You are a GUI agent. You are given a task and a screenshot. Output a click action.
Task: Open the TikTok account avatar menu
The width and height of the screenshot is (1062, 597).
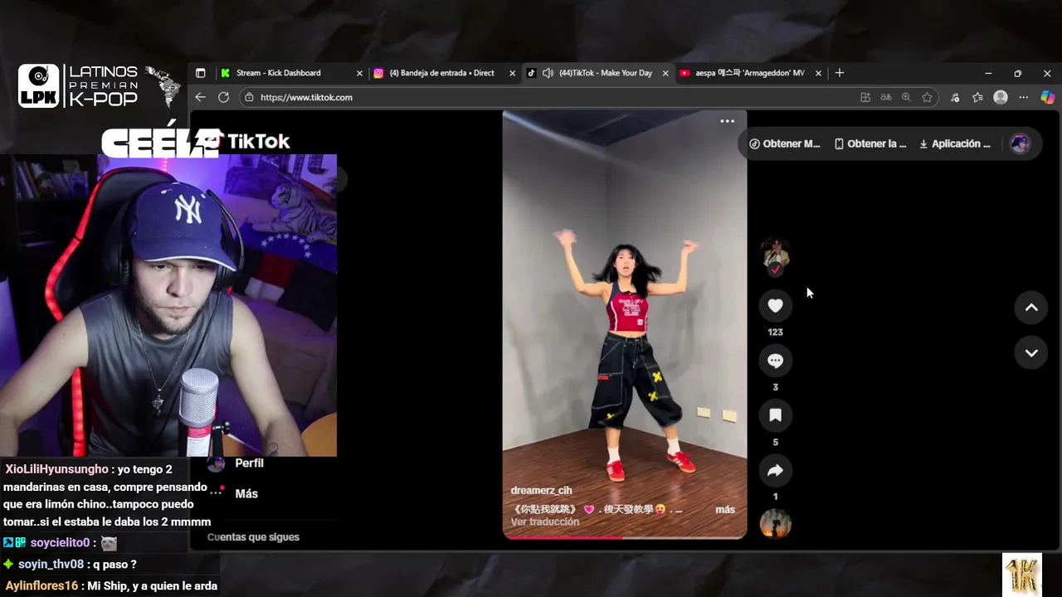1020,143
